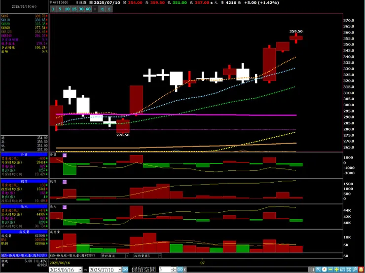Click the 外資持股比例 19.42% row
The image size is (365, 273).
pyautogui.click(x=24, y=174)
